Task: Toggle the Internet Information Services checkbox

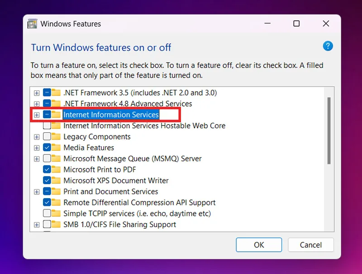Action: [x=47, y=115]
